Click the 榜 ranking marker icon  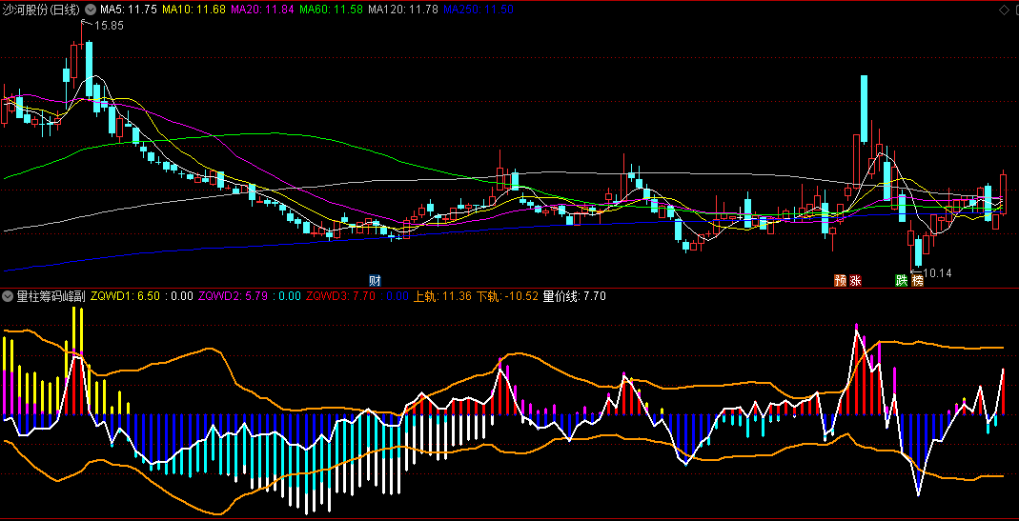[917, 280]
